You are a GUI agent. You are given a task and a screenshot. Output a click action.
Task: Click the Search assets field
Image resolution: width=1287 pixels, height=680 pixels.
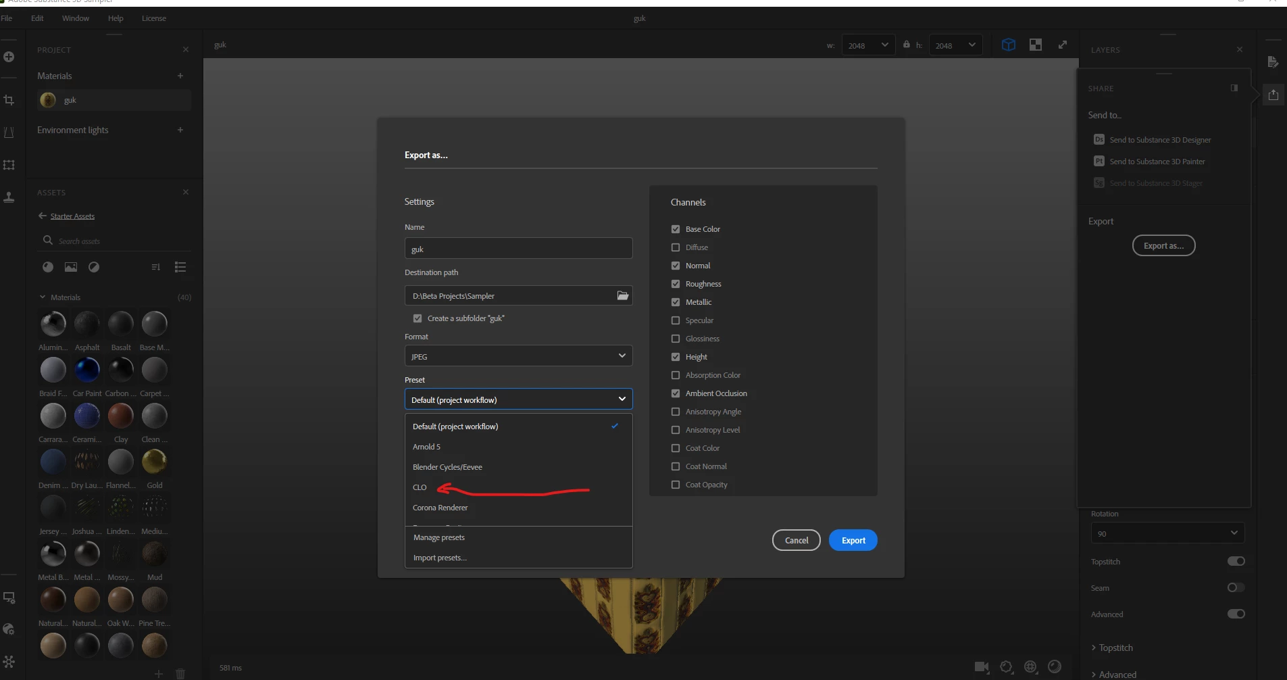(x=115, y=241)
